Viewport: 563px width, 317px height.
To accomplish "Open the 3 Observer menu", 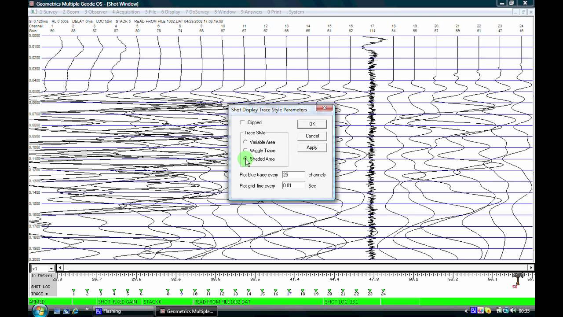I will (x=95, y=12).
